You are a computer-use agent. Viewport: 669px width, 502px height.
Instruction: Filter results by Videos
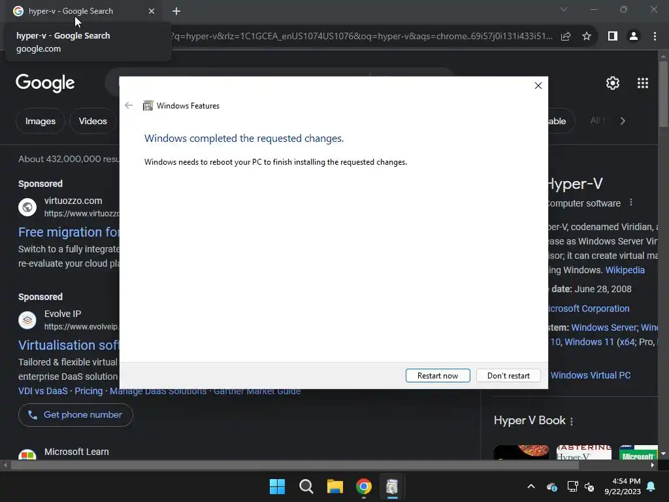click(x=93, y=121)
